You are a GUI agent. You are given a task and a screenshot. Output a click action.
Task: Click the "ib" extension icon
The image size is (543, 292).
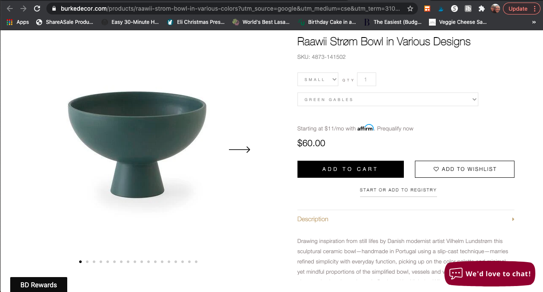pyautogui.click(x=468, y=8)
